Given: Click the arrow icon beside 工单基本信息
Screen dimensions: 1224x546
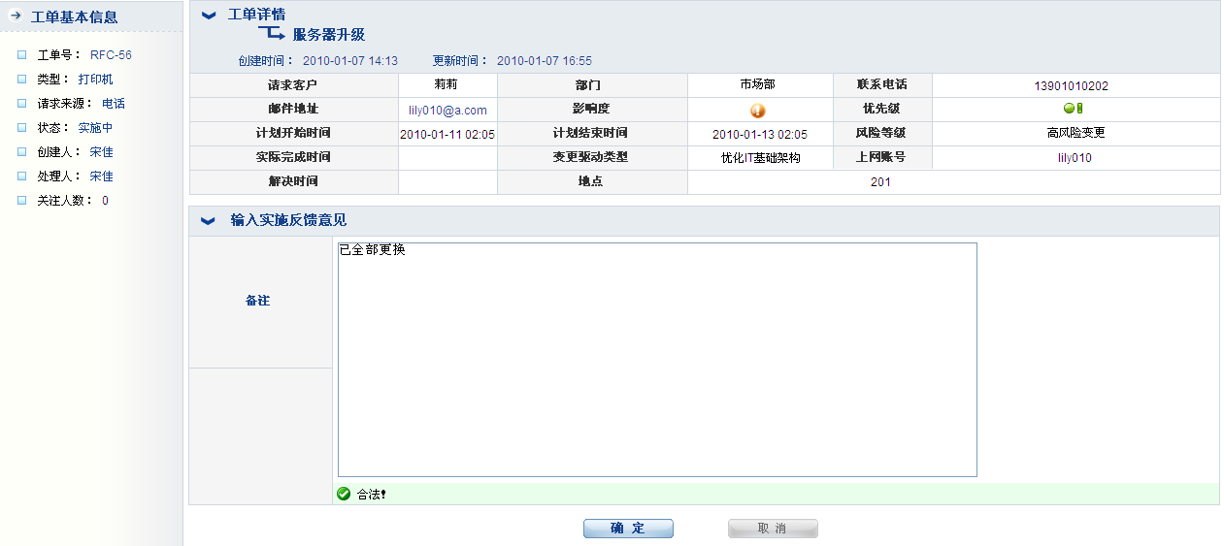Looking at the screenshot, I should point(15,16).
